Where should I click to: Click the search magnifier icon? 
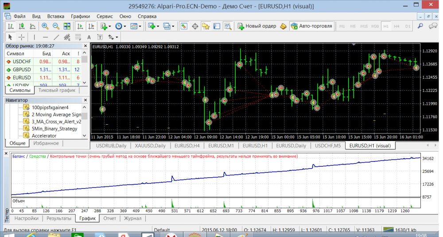point(420,26)
